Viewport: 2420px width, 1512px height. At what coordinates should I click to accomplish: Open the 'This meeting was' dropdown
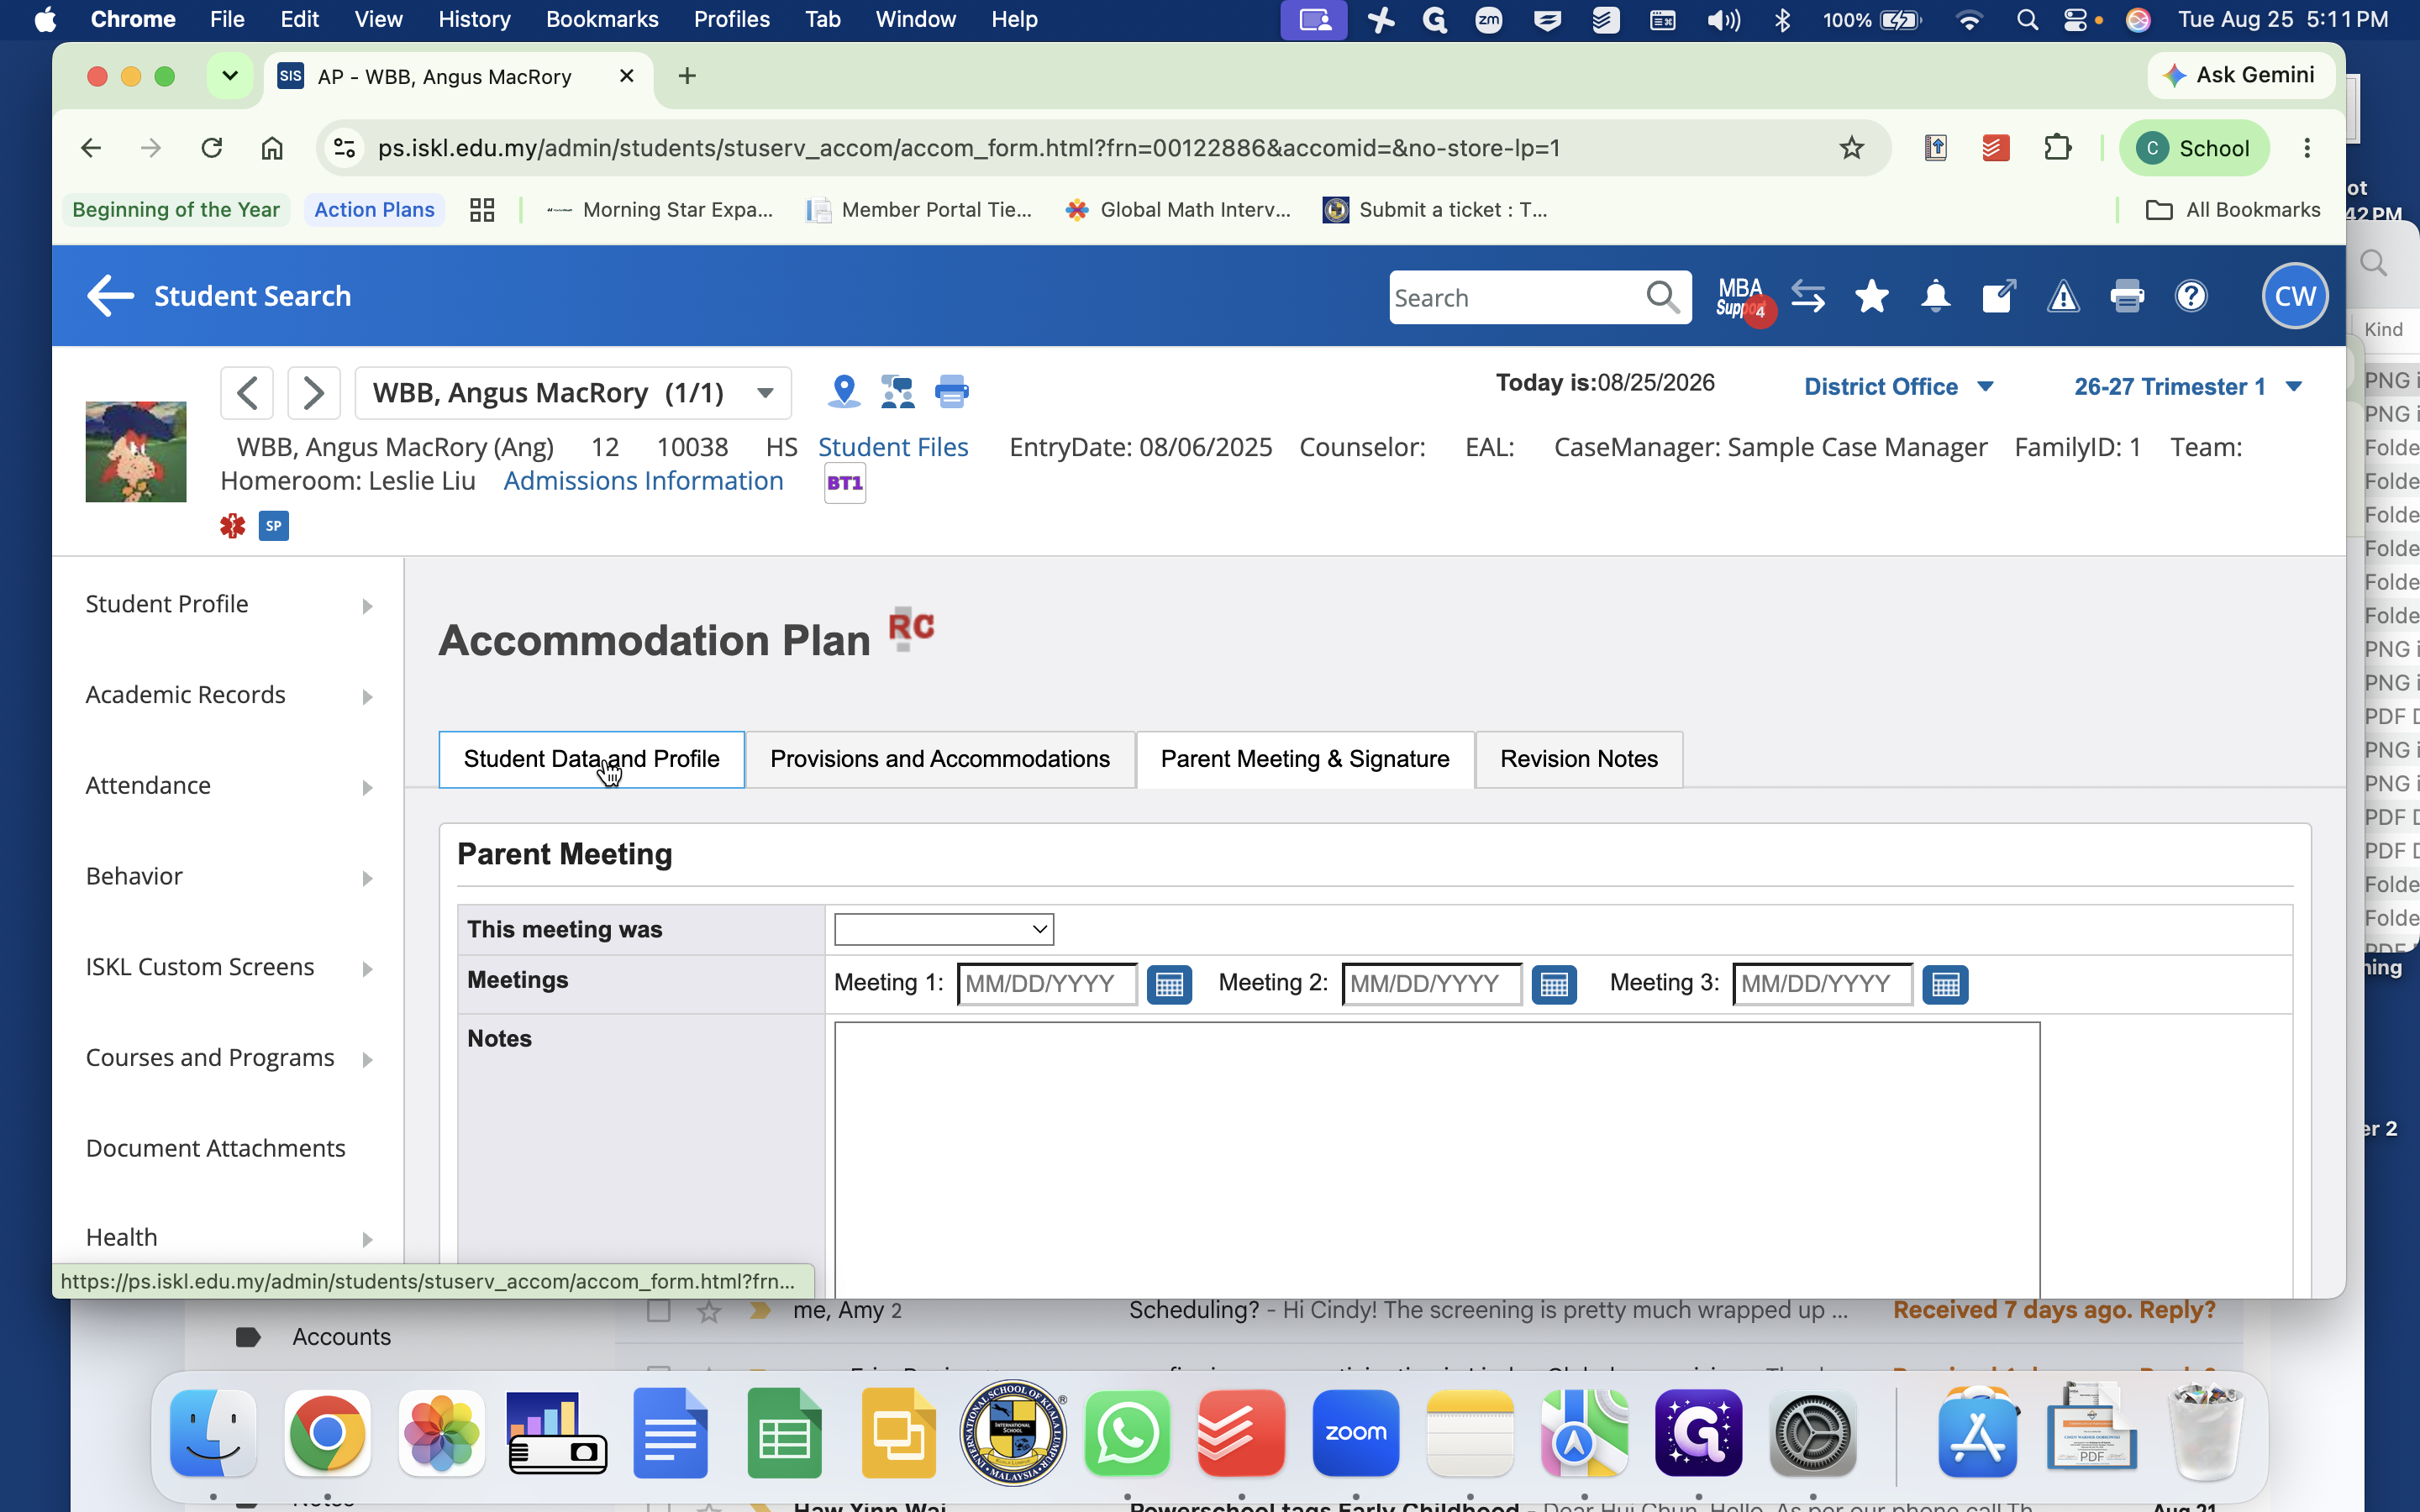point(944,929)
